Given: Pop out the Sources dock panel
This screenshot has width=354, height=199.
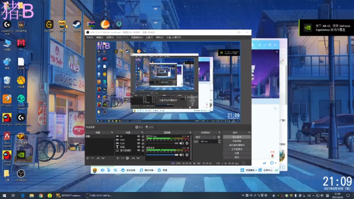Looking at the screenshot, I should 142,133.
